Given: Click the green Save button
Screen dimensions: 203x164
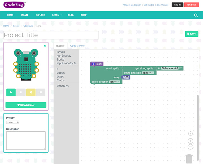Looking at the screenshot, I should click(x=192, y=34).
